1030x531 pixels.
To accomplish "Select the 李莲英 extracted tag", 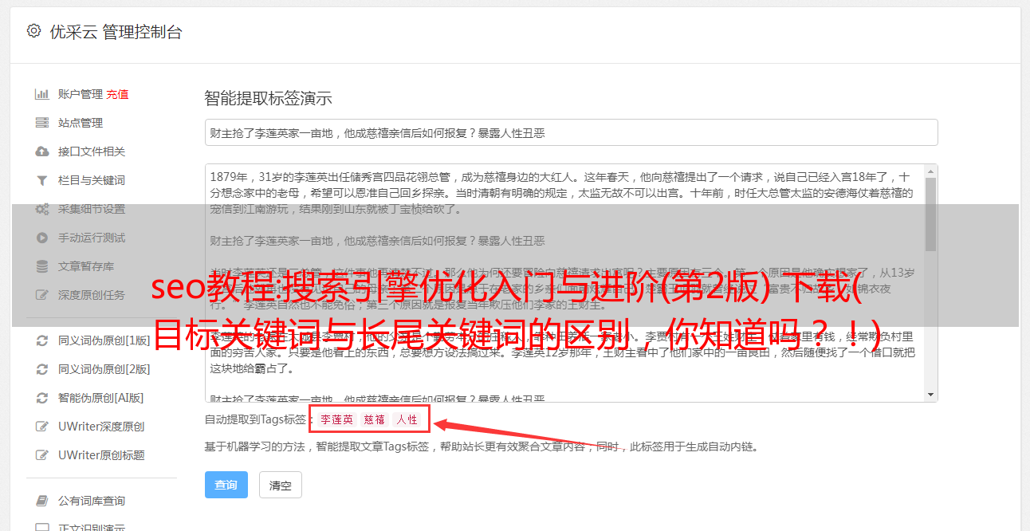I will click(x=337, y=419).
